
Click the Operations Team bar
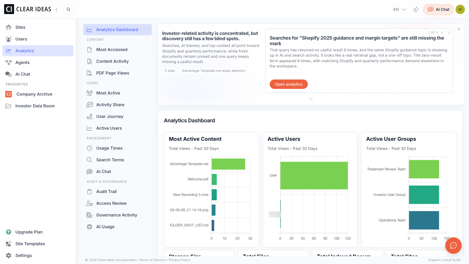[424, 220]
